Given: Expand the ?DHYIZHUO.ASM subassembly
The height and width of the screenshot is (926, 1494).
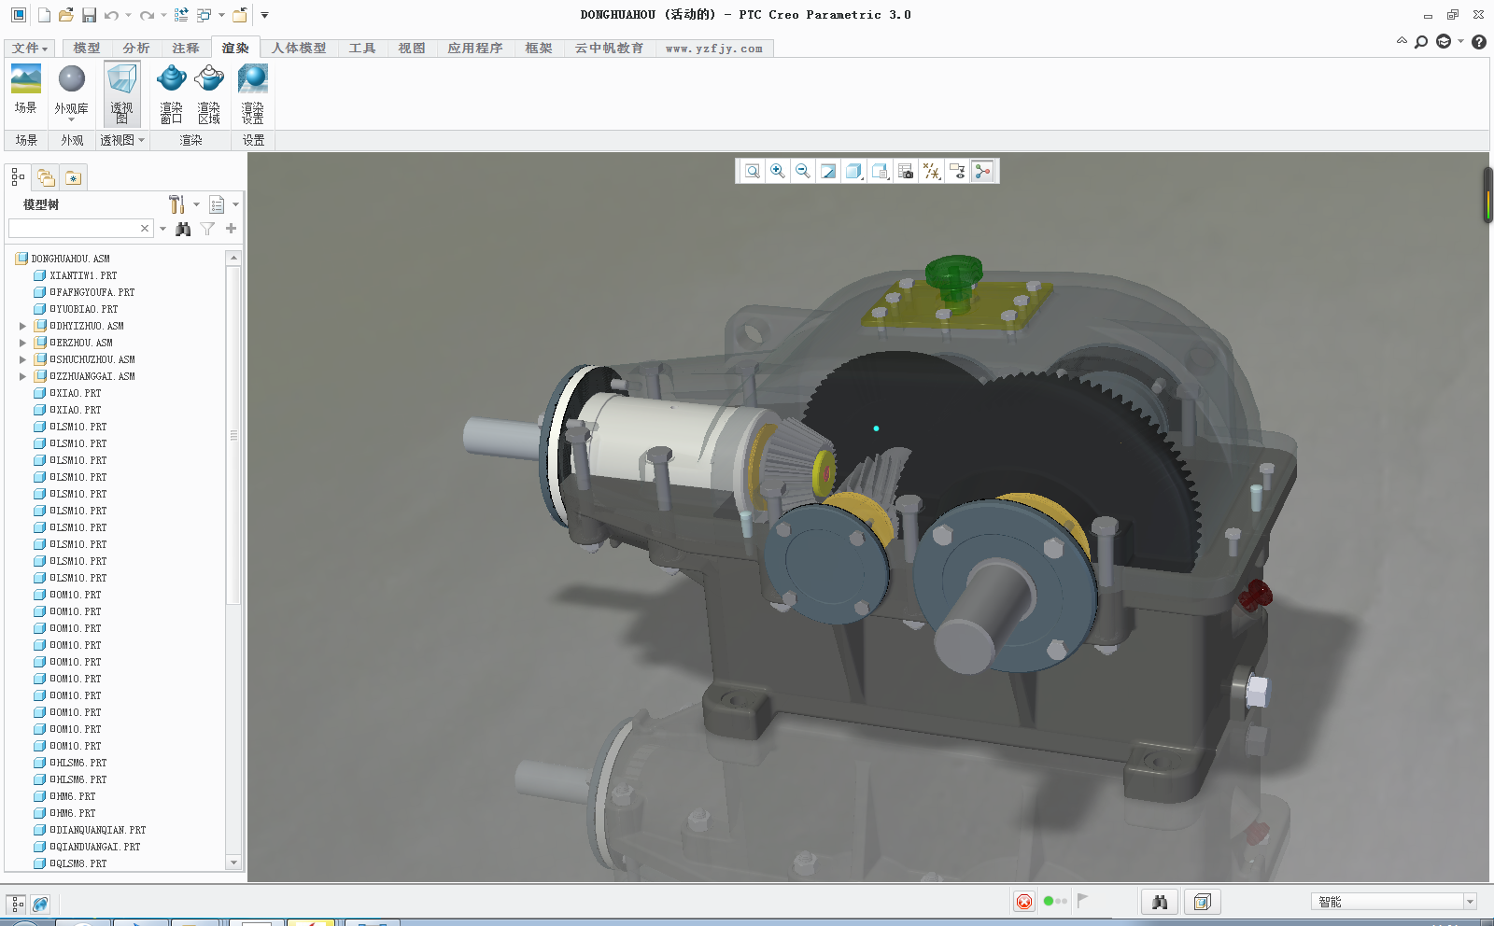Looking at the screenshot, I should point(22,326).
